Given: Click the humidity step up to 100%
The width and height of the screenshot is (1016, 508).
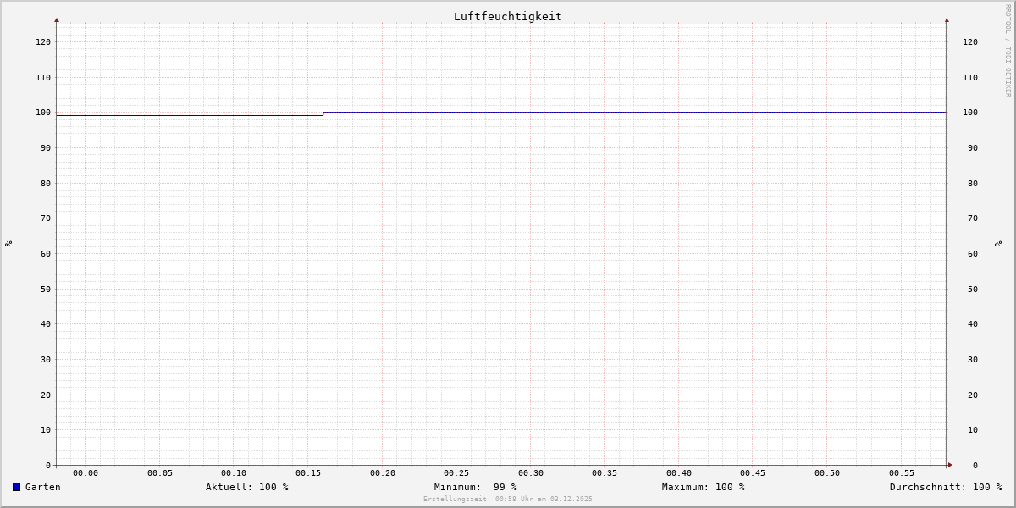Looking at the screenshot, I should point(323,113).
